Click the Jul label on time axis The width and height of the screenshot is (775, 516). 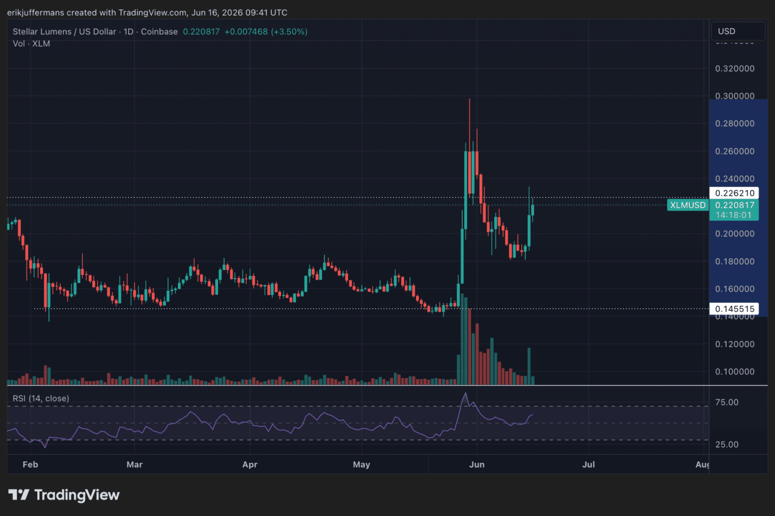pos(589,464)
